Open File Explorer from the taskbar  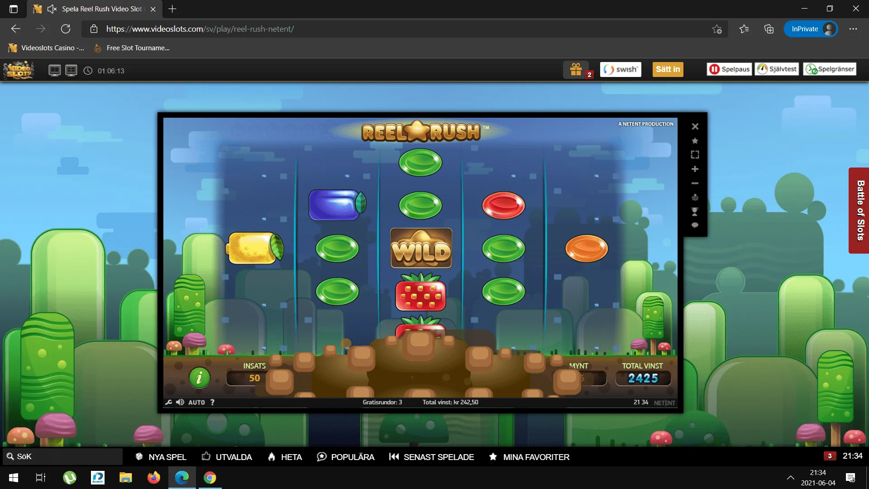125,478
